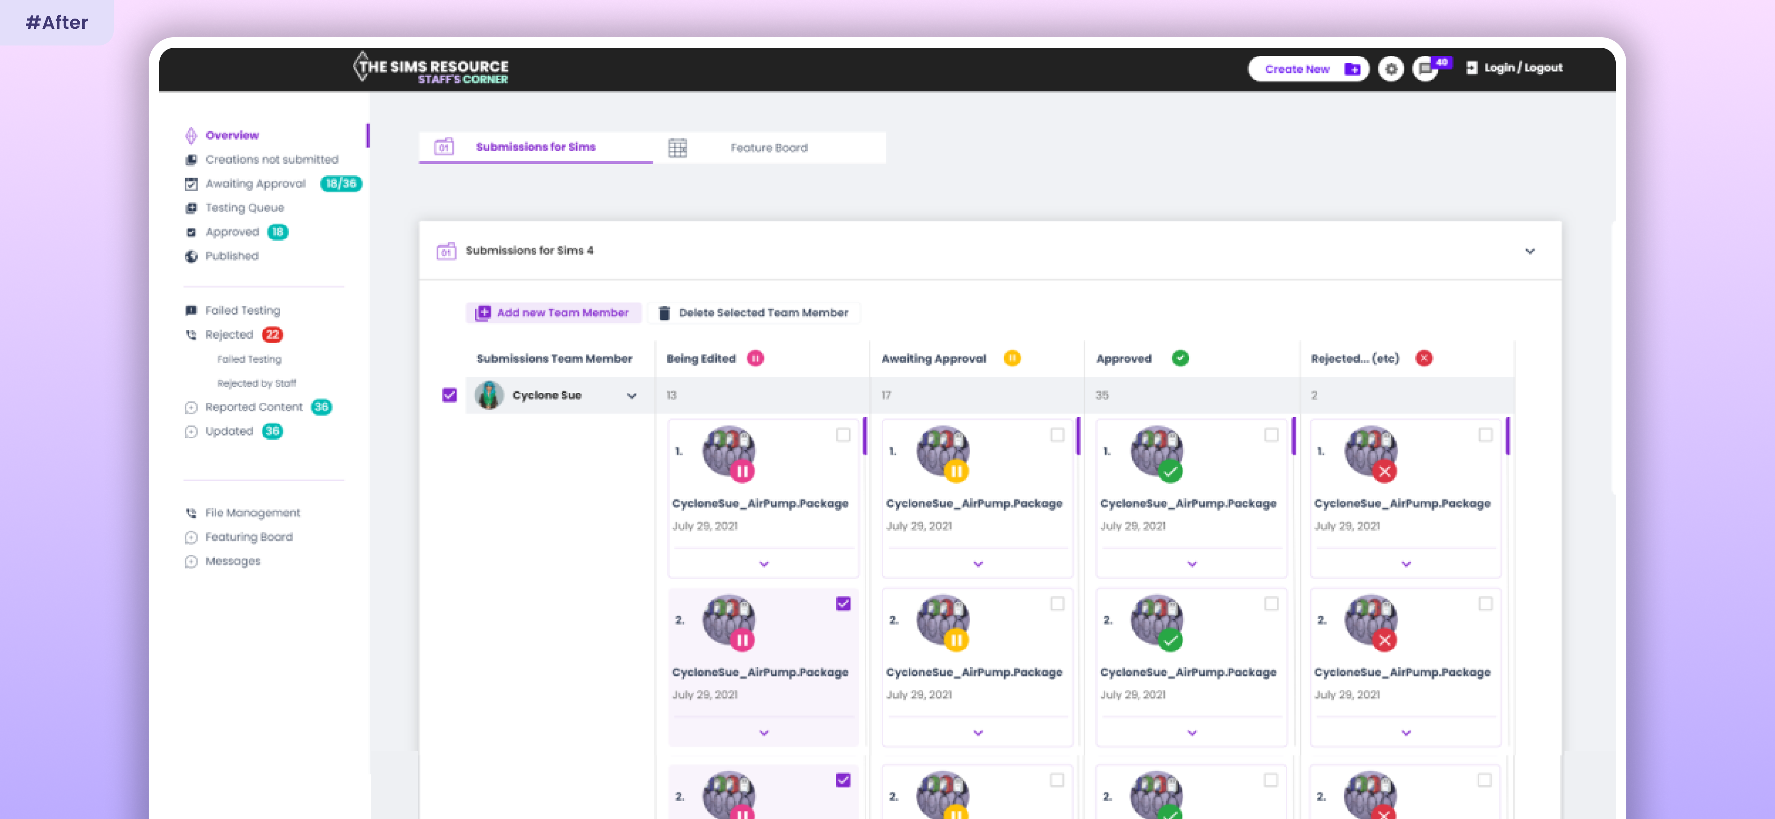Uncheck second Being Edited card checkbox
The height and width of the screenshot is (819, 1775).
(843, 603)
